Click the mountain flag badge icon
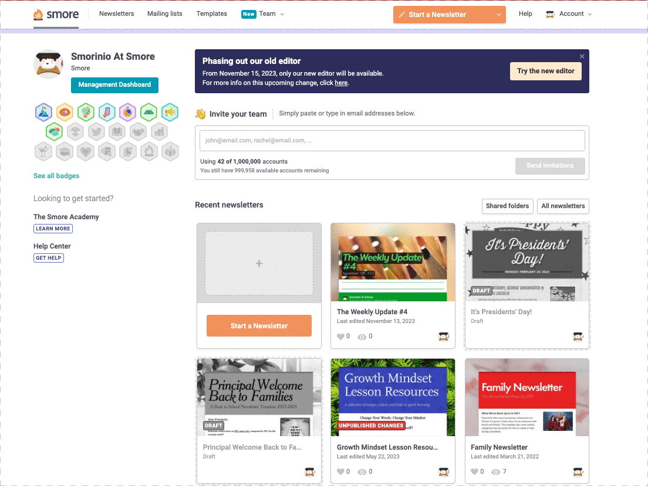The image size is (648, 486). [43, 111]
